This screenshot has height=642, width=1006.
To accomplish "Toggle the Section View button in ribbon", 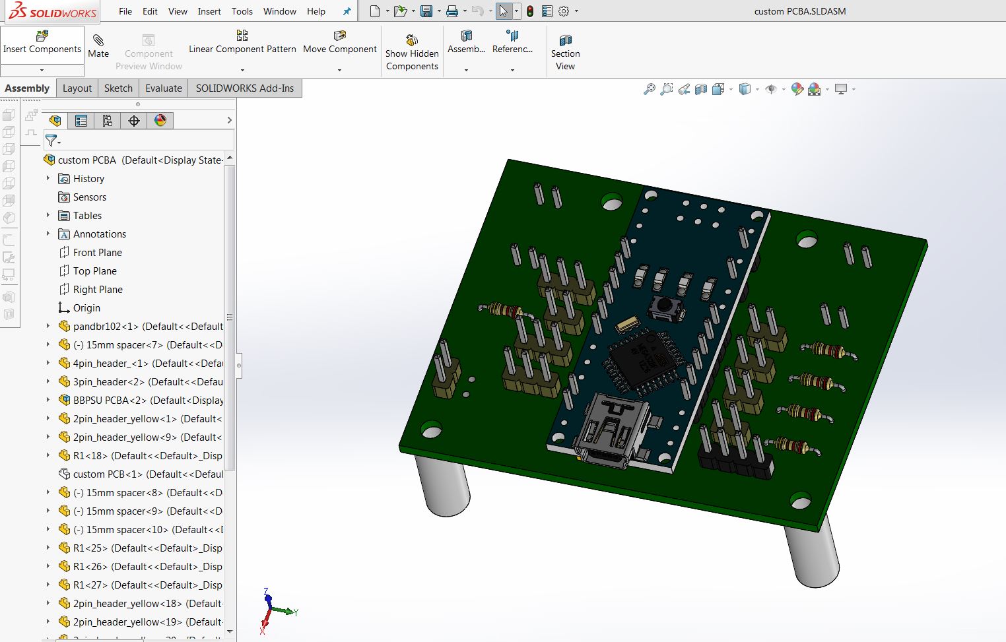I will pyautogui.click(x=565, y=51).
